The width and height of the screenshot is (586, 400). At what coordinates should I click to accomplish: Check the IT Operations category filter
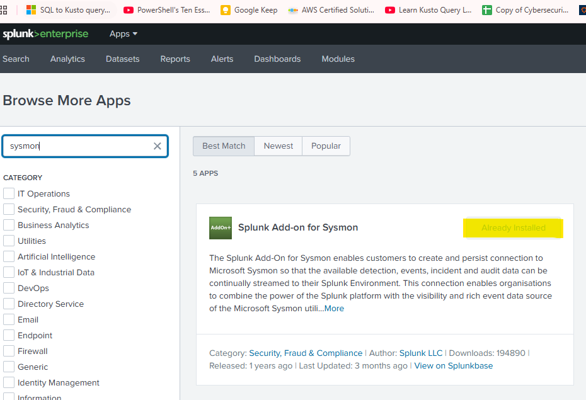click(9, 193)
